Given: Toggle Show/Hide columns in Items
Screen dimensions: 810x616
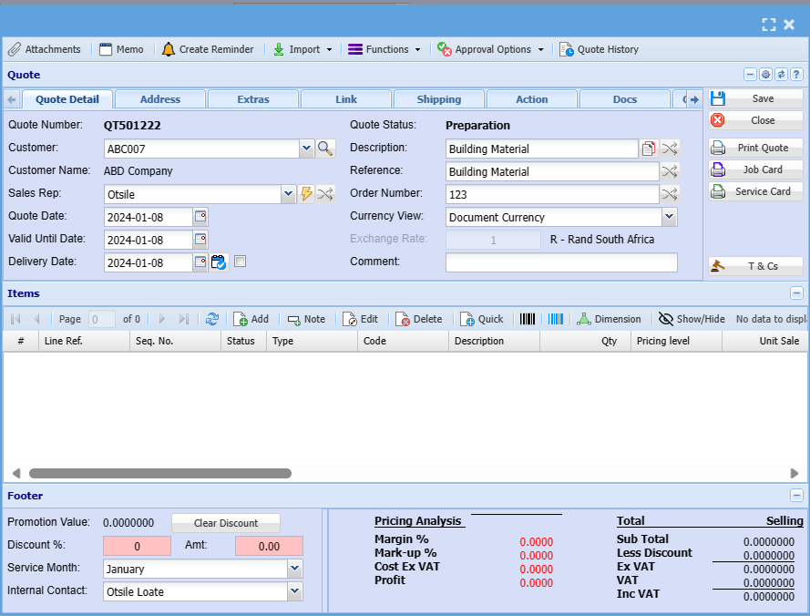Looking at the screenshot, I should coord(692,319).
